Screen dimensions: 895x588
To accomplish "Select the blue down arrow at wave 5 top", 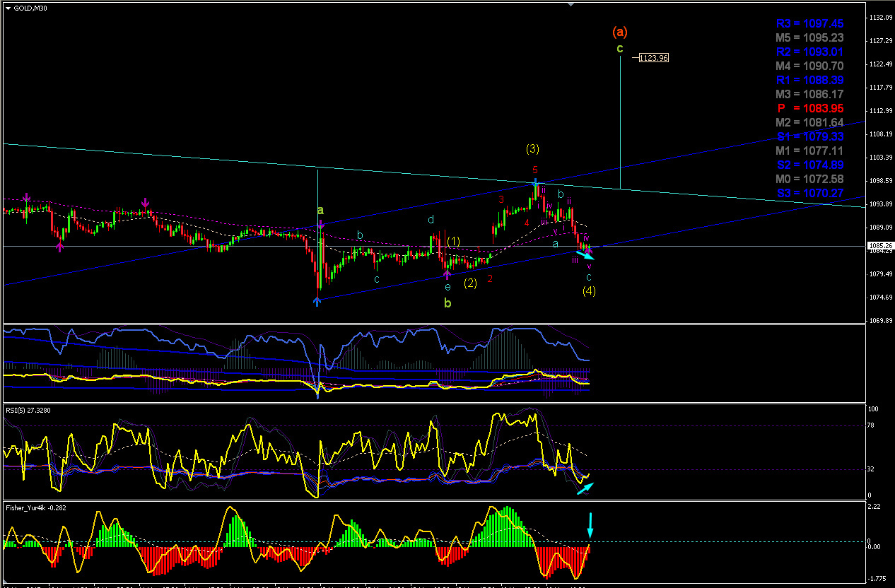I will click(536, 183).
